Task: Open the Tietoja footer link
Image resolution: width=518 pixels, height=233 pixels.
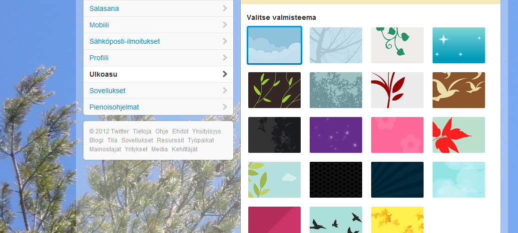Action: click(142, 131)
